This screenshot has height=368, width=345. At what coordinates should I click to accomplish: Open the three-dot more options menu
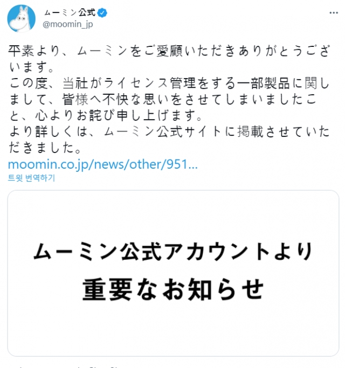pyautogui.click(x=334, y=13)
